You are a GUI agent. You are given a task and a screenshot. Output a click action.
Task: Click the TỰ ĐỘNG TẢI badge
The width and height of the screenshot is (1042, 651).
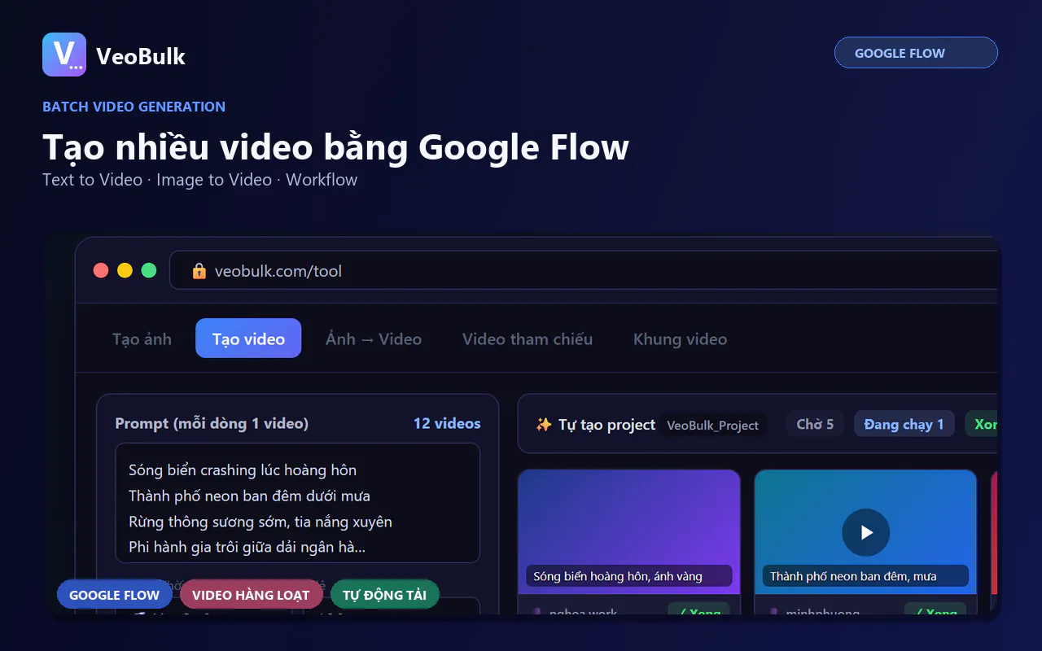tap(384, 595)
